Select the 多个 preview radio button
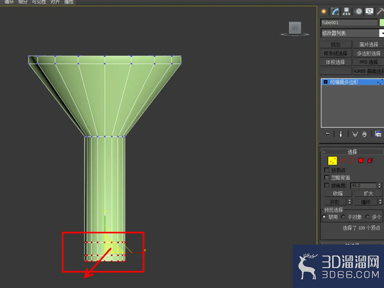This screenshot has height=288, width=384. (368, 217)
